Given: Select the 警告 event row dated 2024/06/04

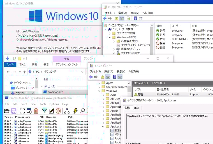Looking at the screenshot, I should point(173,95).
